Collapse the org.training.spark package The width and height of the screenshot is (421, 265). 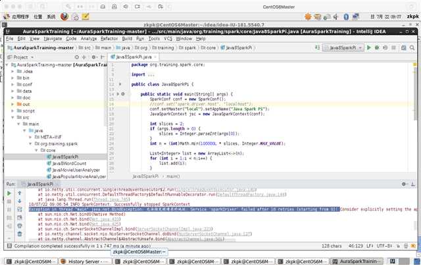pyautogui.click(x=30, y=143)
